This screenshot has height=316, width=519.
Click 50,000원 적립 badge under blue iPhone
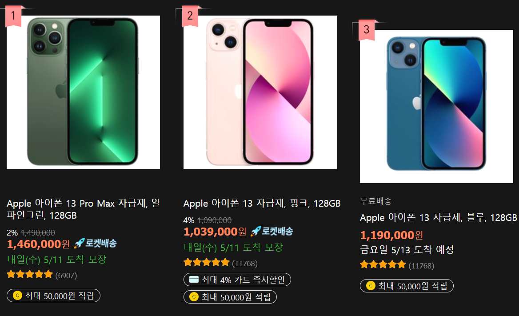(407, 285)
